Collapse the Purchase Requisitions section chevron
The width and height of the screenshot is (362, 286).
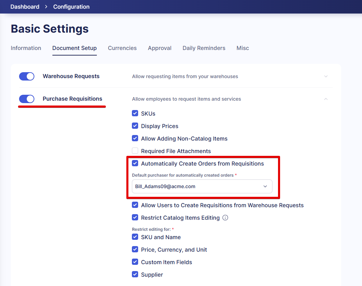click(326, 99)
